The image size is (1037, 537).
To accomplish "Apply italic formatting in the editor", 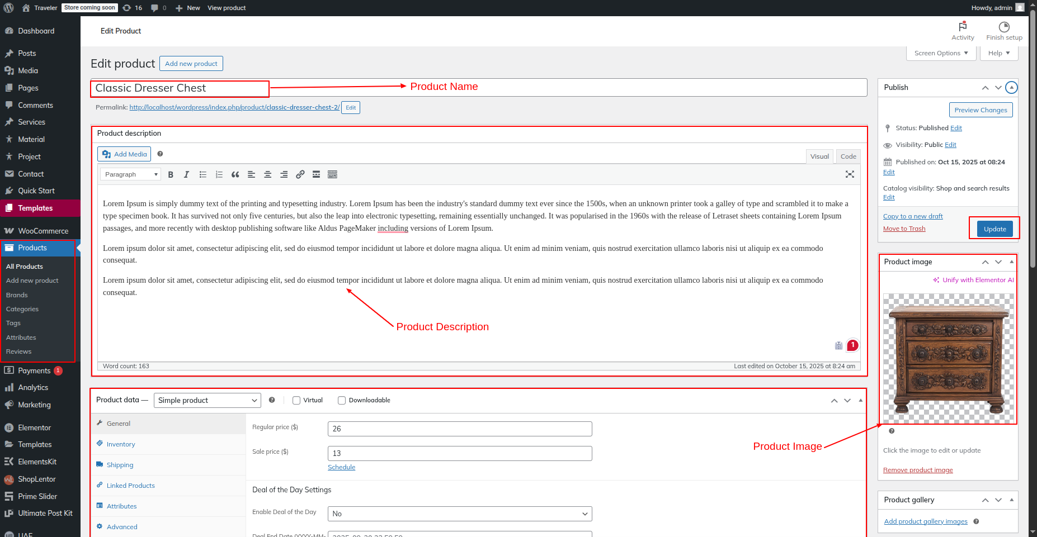I will click(186, 174).
